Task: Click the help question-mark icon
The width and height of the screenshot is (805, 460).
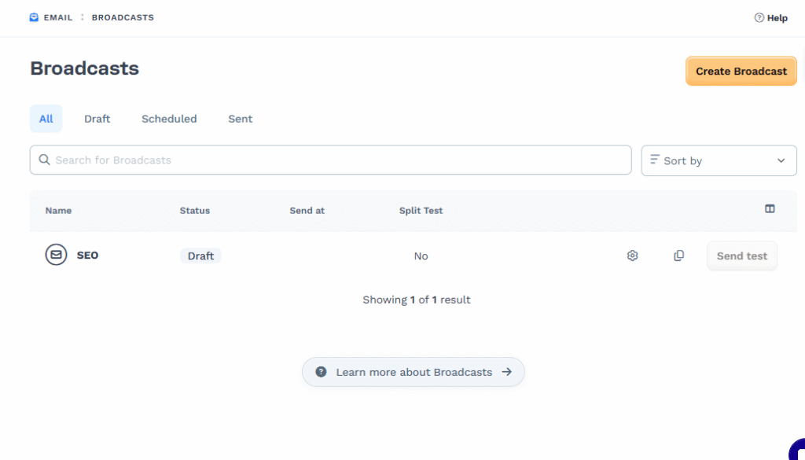Action: [759, 18]
